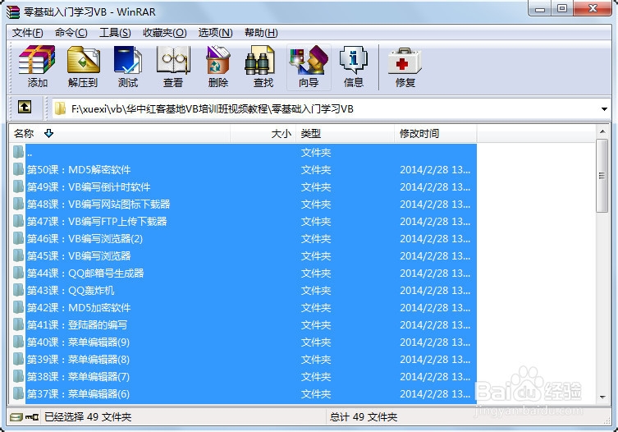Click the 删除 (Delete) toolbar icon
This screenshot has width=618, height=432.
[x=218, y=60]
